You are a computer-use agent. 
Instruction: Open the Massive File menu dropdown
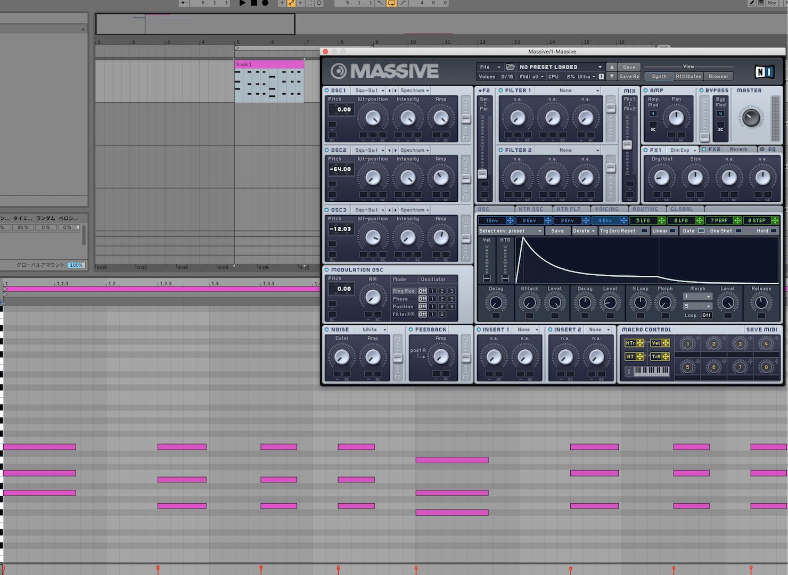490,67
